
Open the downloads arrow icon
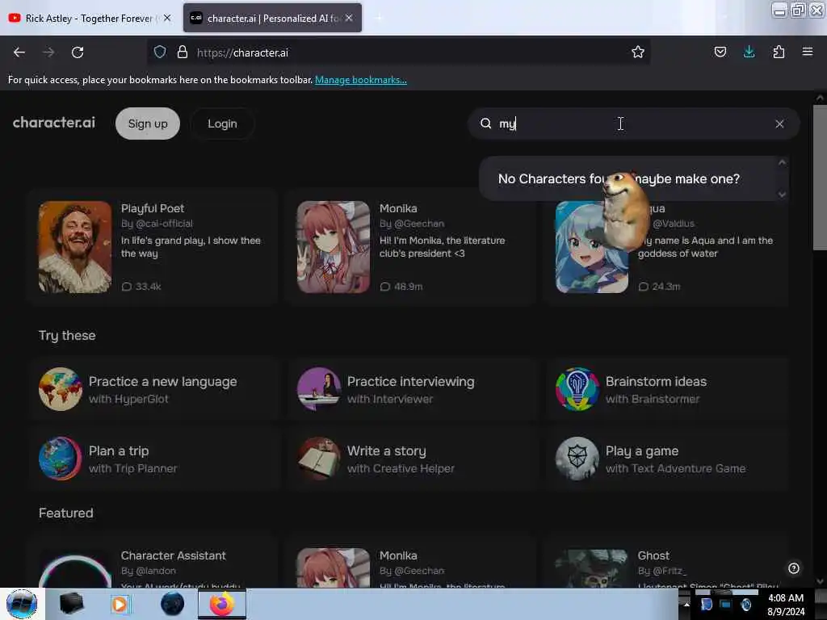(749, 52)
